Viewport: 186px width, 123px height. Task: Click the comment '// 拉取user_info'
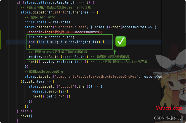[40, 17]
